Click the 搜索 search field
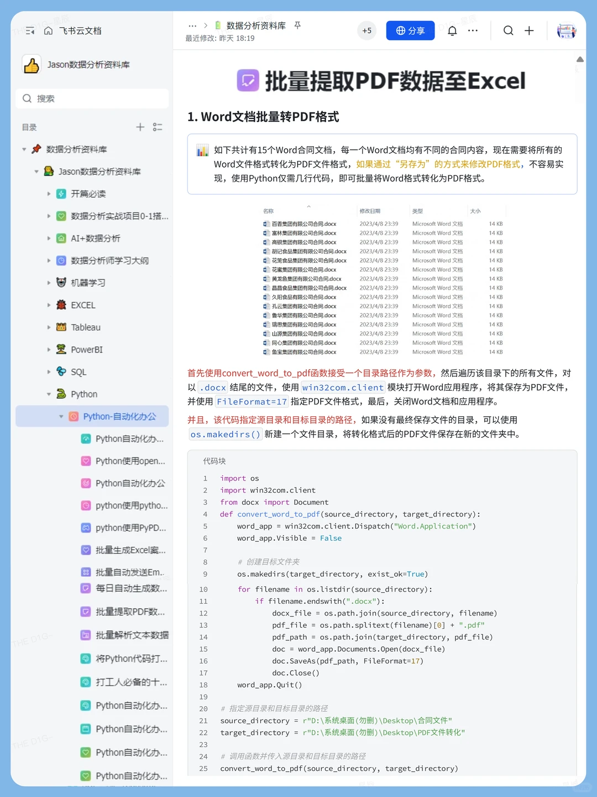The height and width of the screenshot is (797, 597). click(92, 99)
